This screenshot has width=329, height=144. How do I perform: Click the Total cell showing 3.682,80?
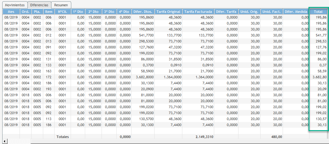[319, 77]
